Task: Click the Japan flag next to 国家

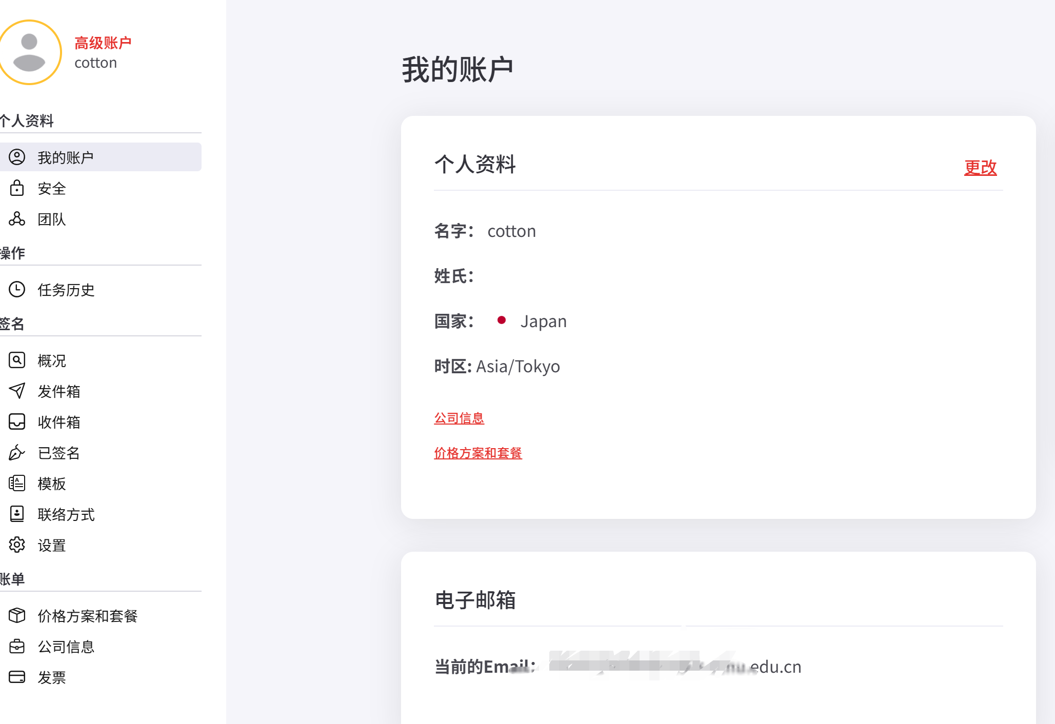Action: click(502, 320)
